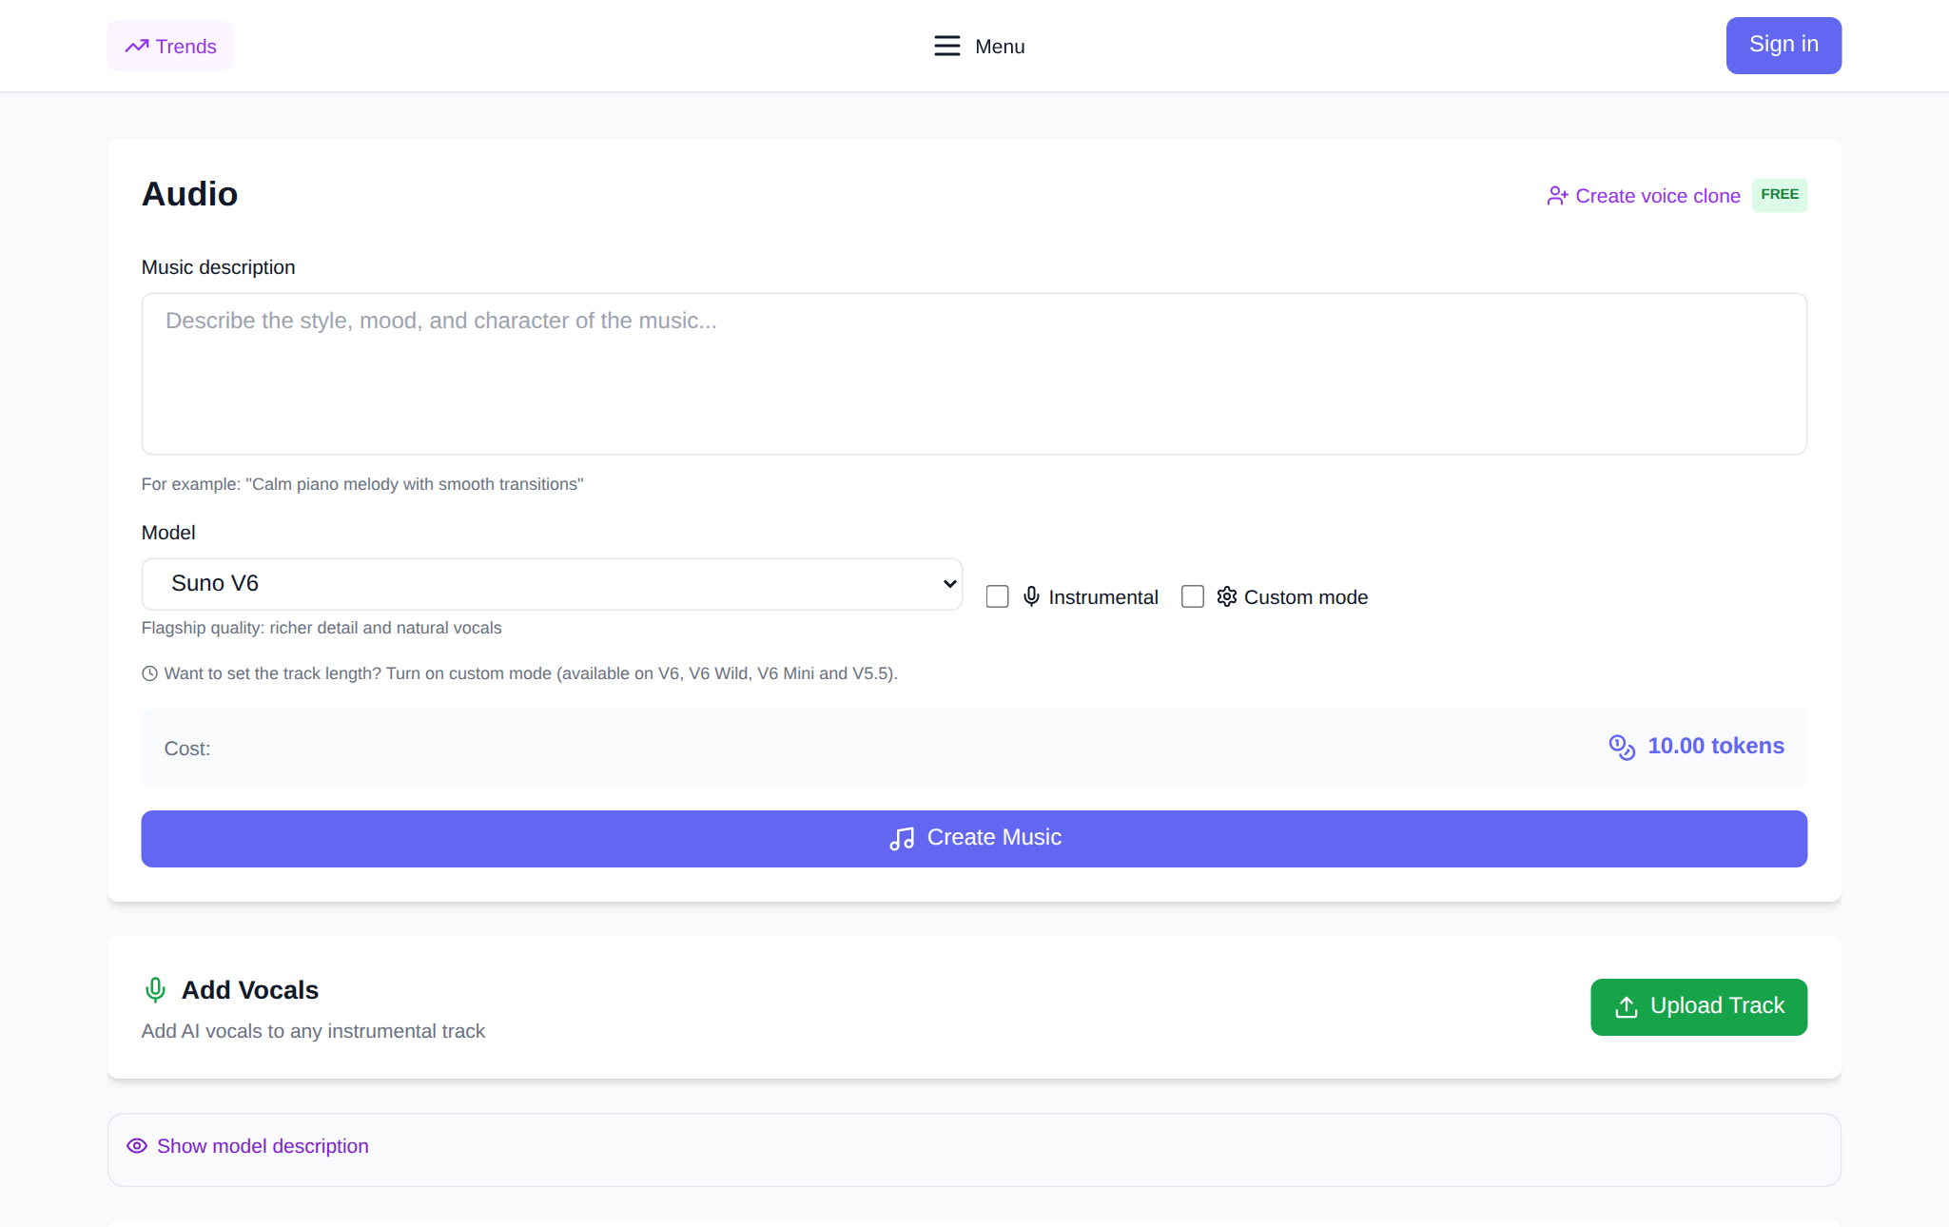Click the Menu label in header

(x=1000, y=47)
